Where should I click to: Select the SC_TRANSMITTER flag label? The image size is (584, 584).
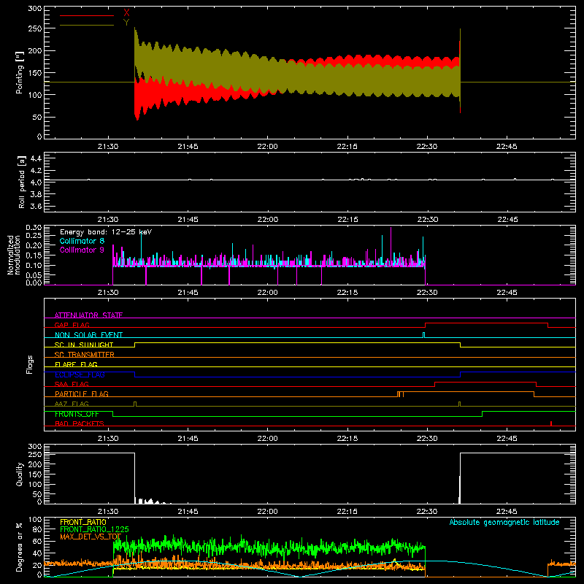85,354
